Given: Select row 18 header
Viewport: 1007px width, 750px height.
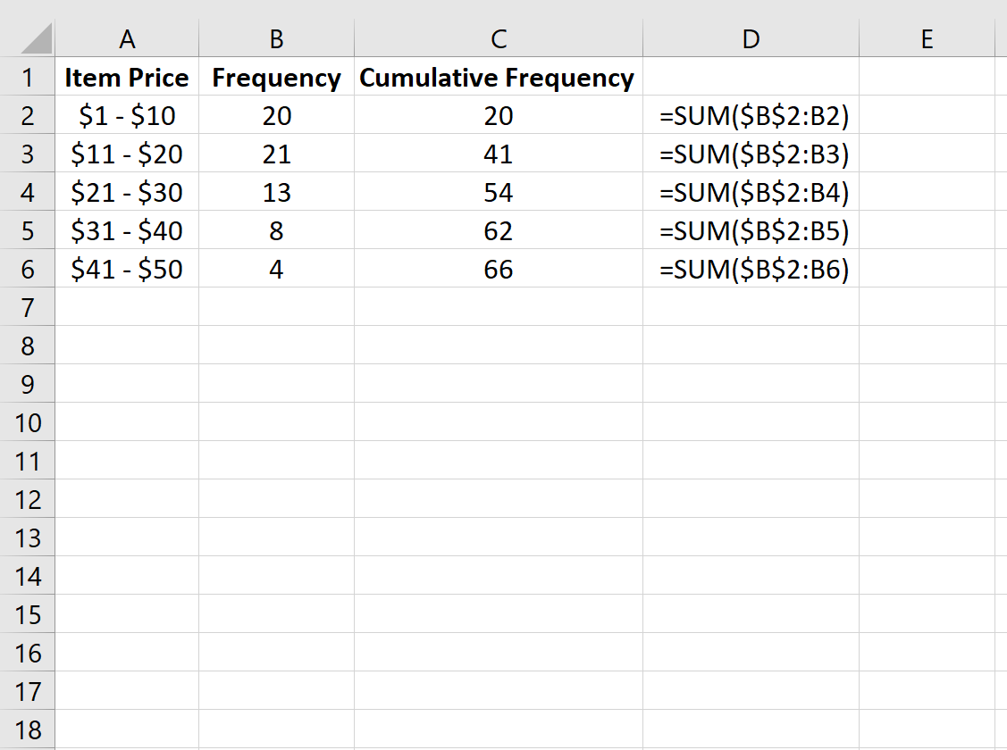Looking at the screenshot, I should pyautogui.click(x=28, y=729).
